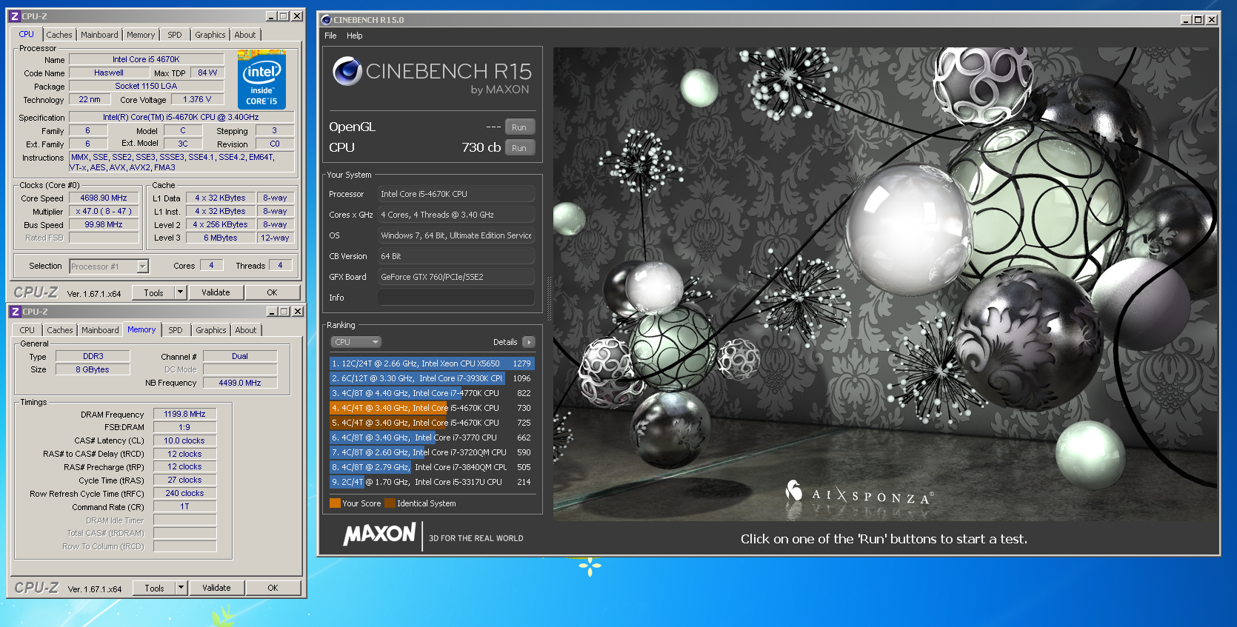Open the Tools dropdown arrow in top CPU-Z
The image size is (1237, 627).
tap(180, 292)
